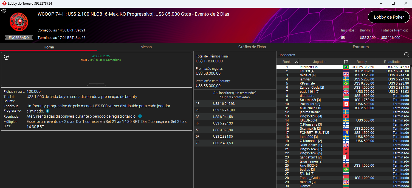Click the Lobby de Poker button
Screen dimensions: 412x188
tap(389, 17)
